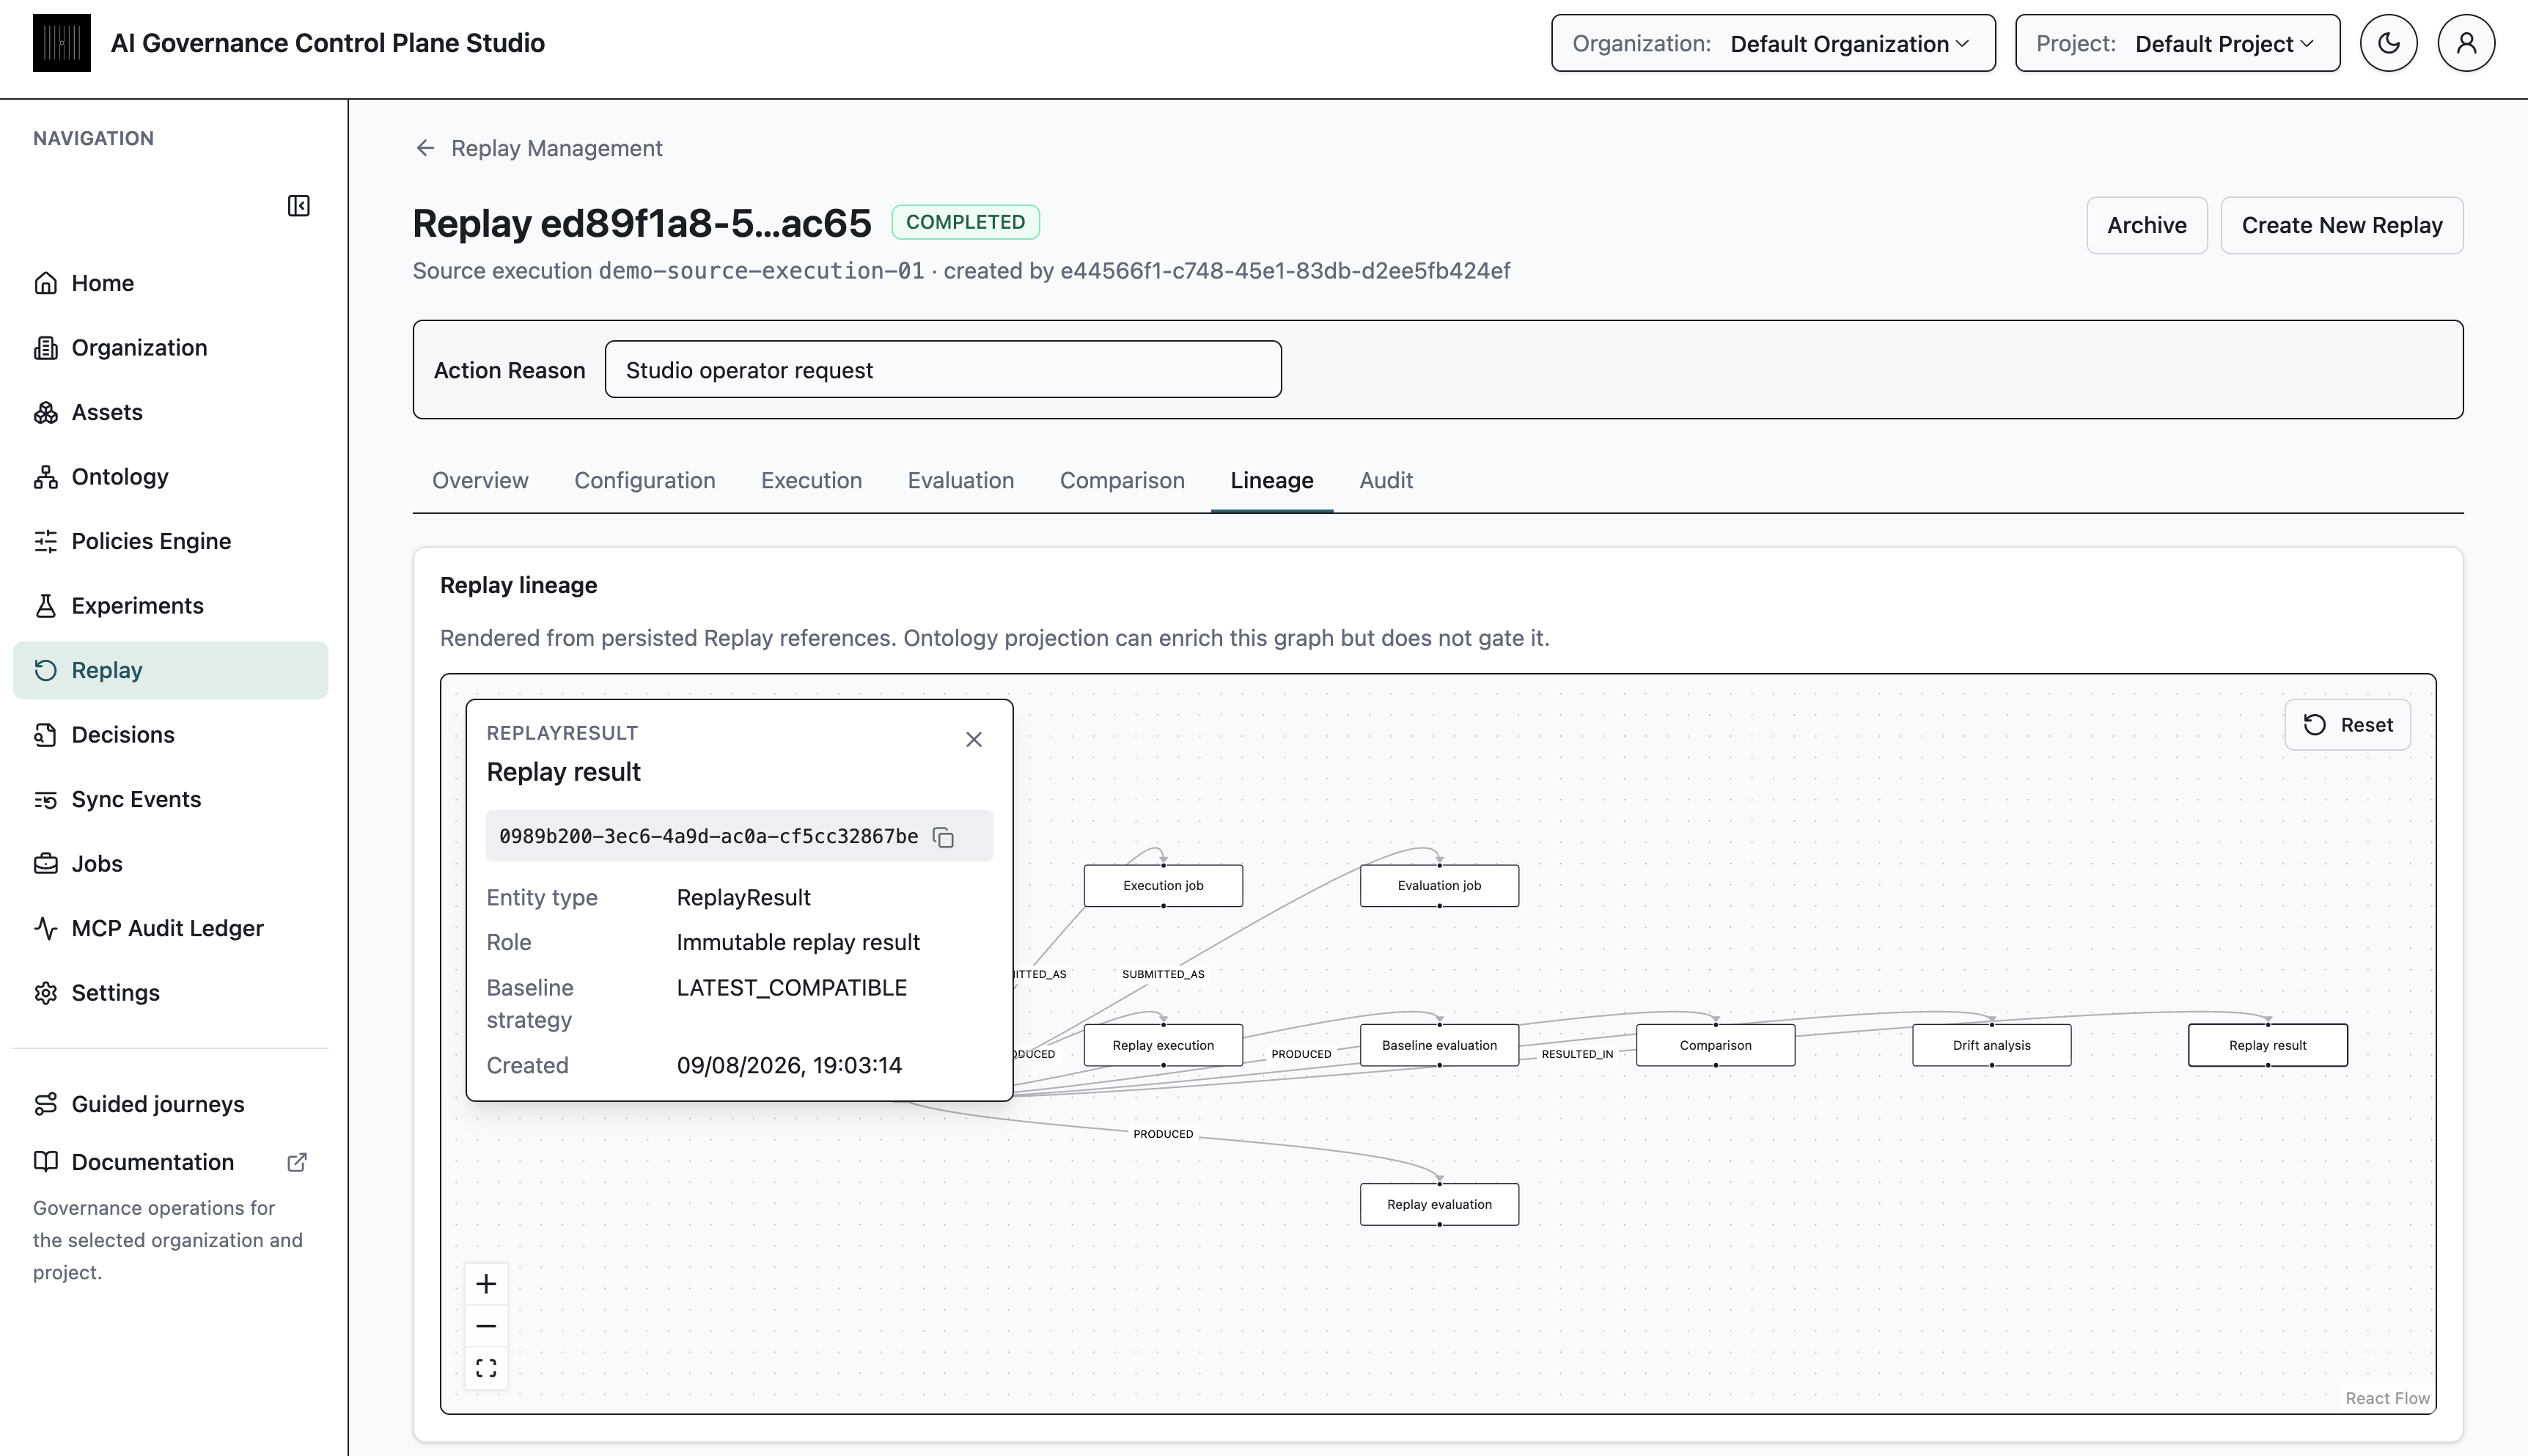Go back to Replay Management
Viewport: 2528px width, 1456px height.
[x=538, y=148]
